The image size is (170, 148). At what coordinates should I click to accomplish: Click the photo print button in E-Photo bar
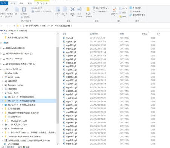click(22, 31)
